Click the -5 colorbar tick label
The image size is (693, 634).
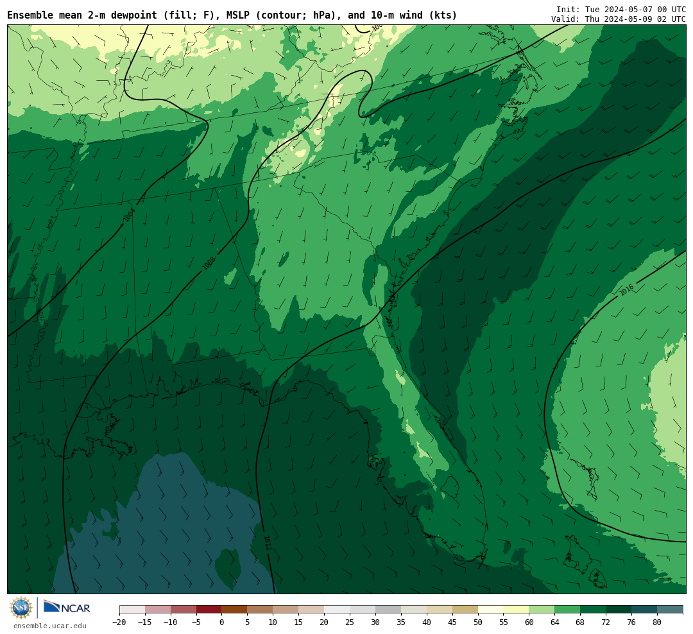[x=196, y=622]
